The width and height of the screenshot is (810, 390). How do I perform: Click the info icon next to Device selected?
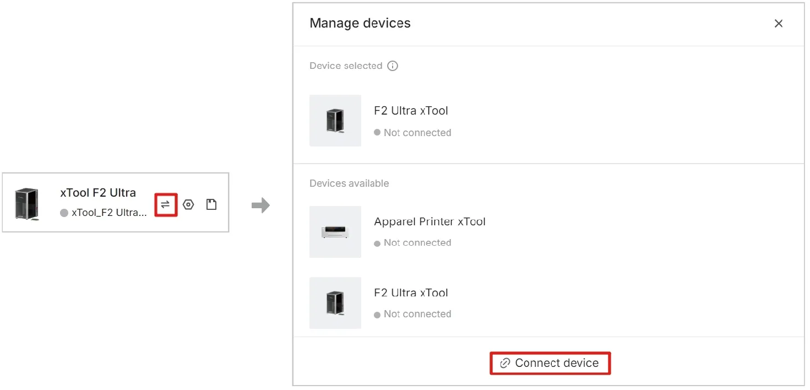[393, 66]
